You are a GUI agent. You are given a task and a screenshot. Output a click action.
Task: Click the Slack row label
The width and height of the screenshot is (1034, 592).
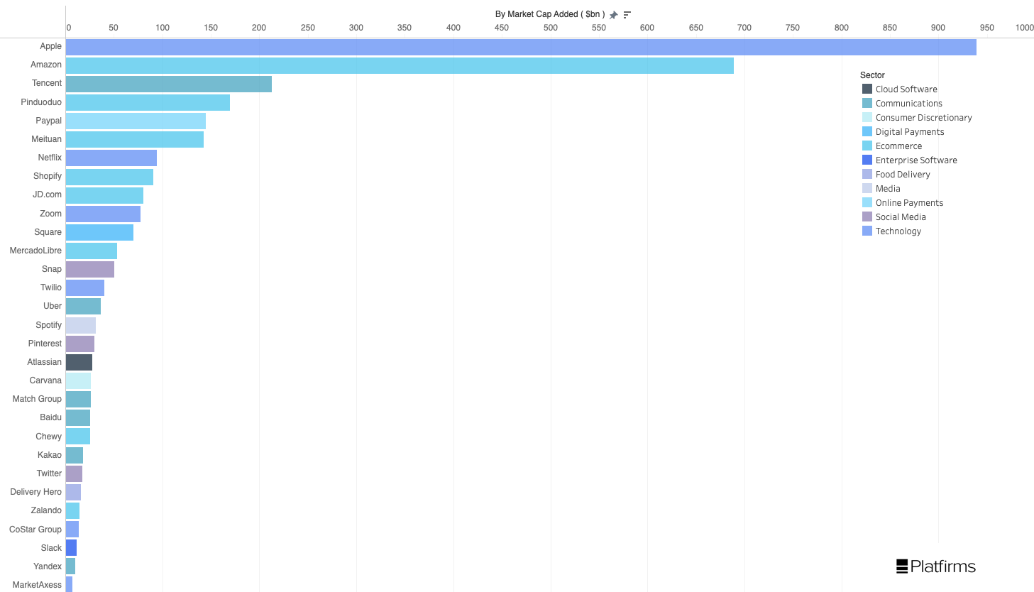[51, 548]
